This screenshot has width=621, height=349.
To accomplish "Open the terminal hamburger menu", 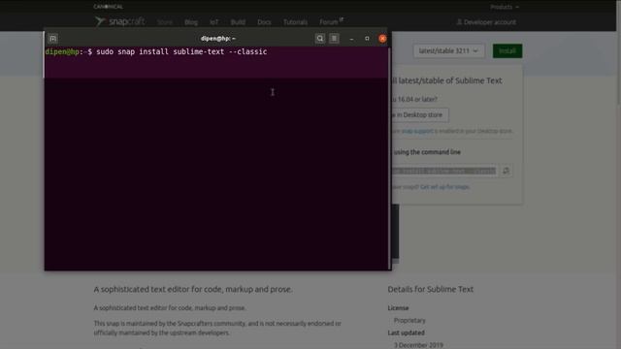I will (x=334, y=39).
